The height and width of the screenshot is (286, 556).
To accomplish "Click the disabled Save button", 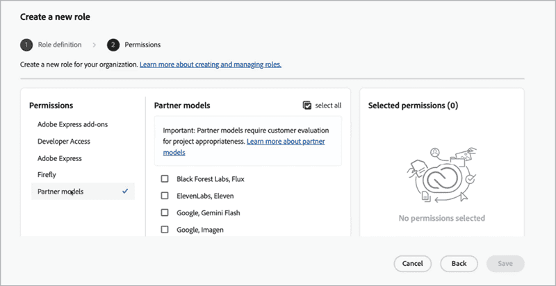I will (x=505, y=264).
